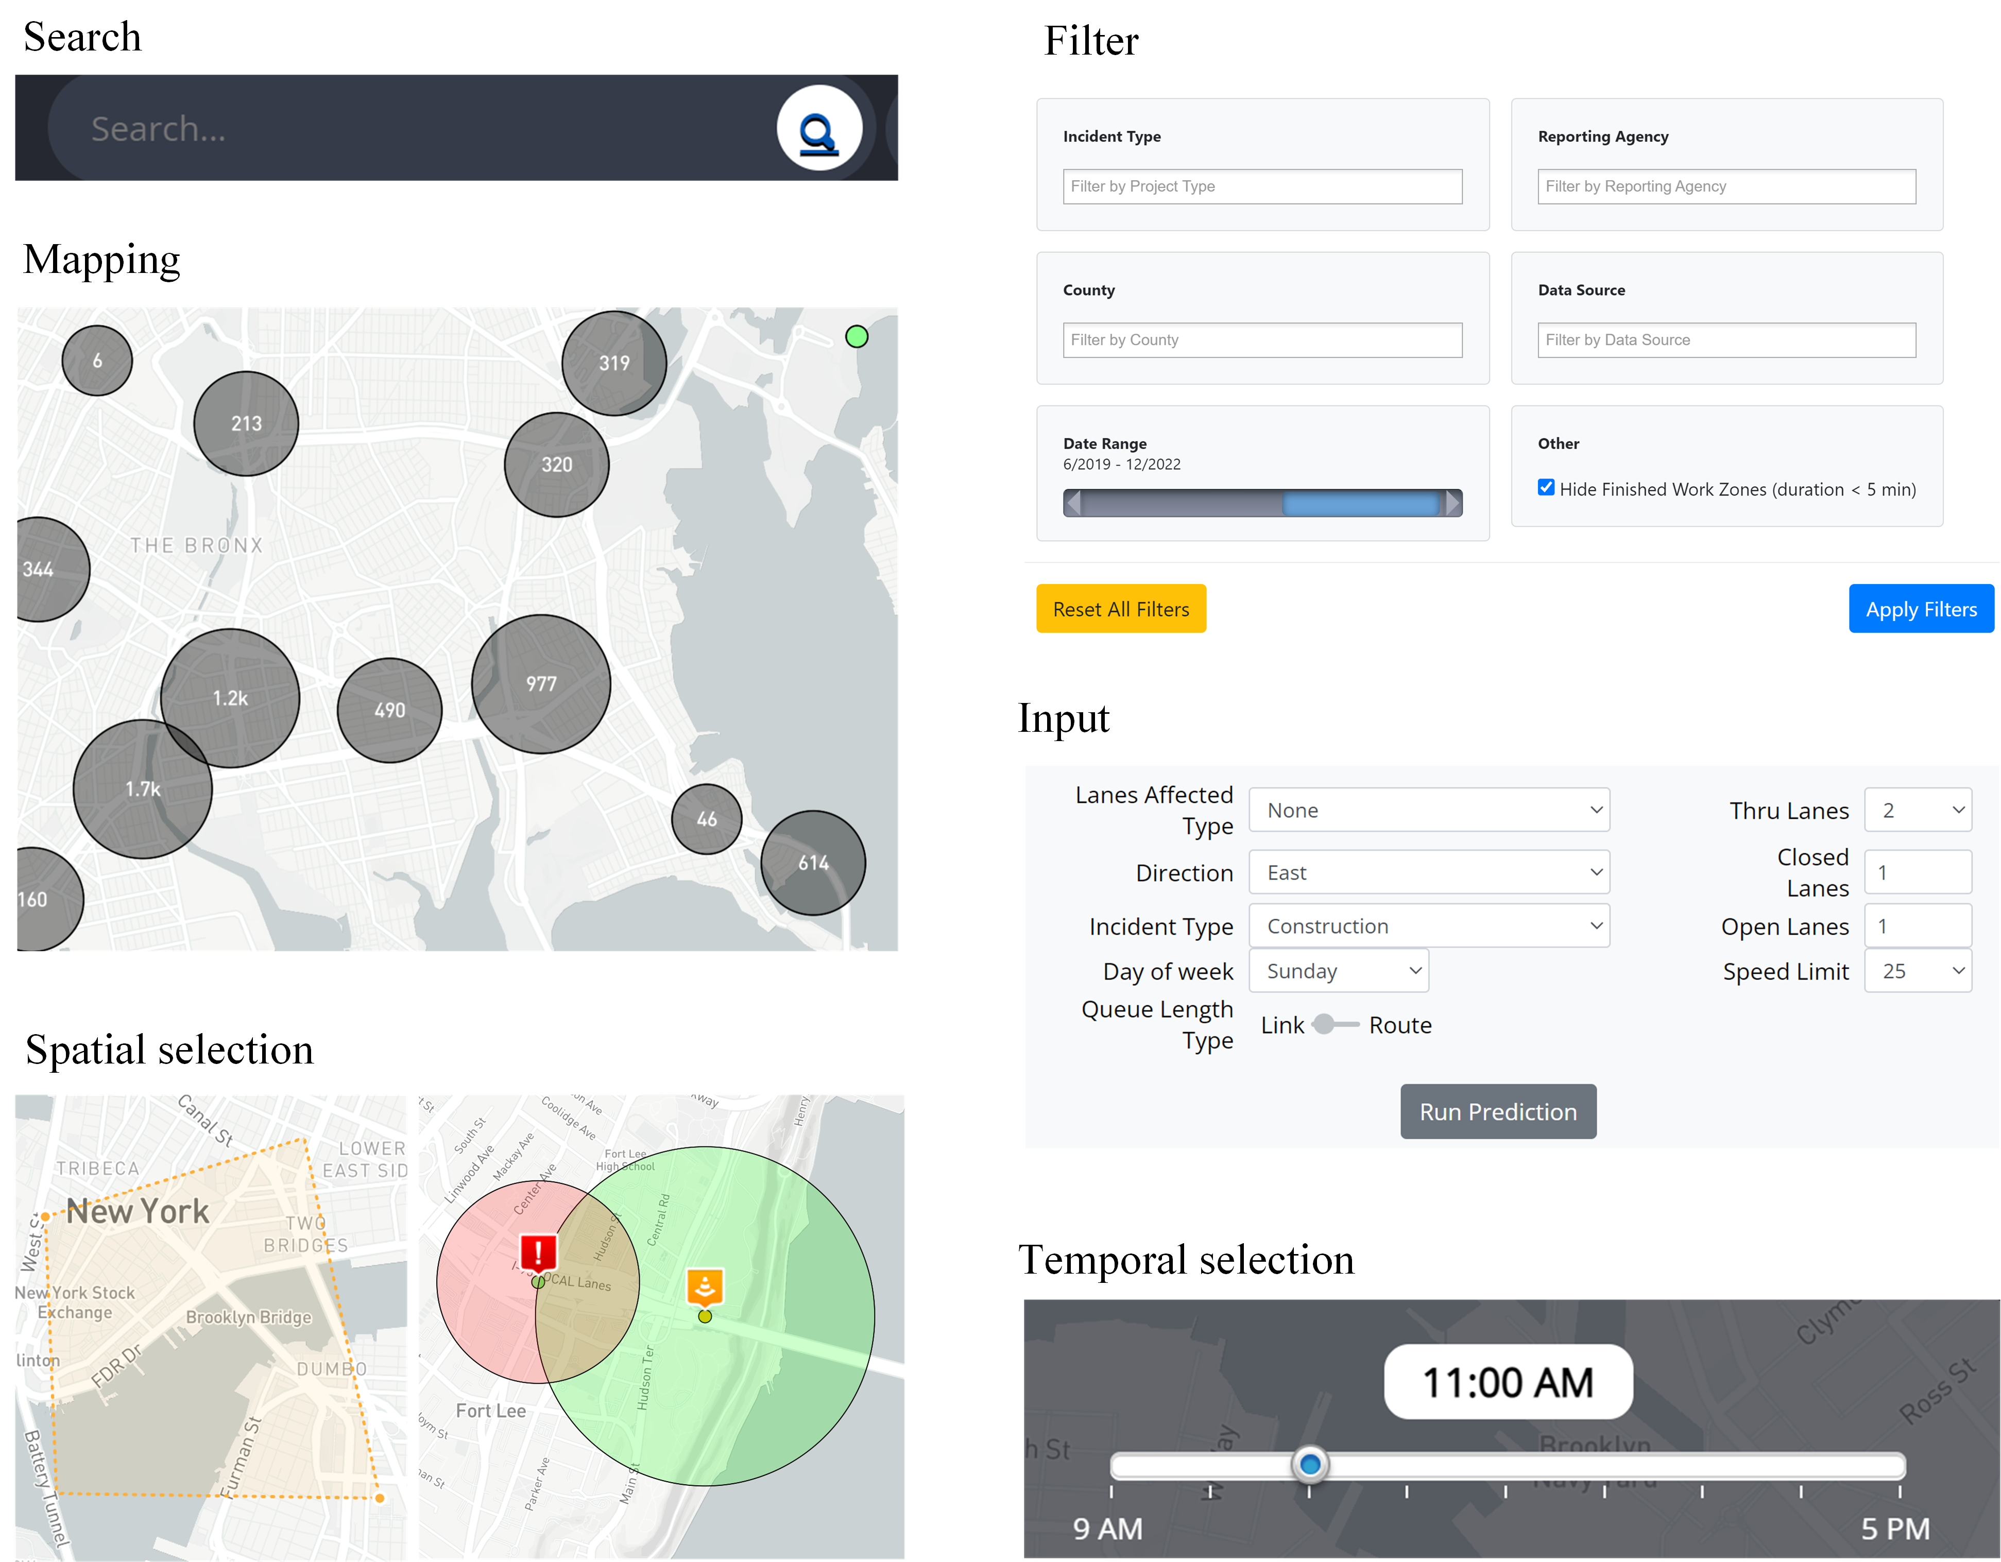The image size is (2001, 1562).
Task: Open the Speed Limit dropdown
Action: pos(1918,971)
